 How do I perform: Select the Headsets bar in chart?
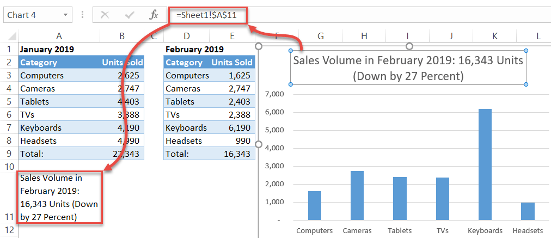click(x=528, y=211)
